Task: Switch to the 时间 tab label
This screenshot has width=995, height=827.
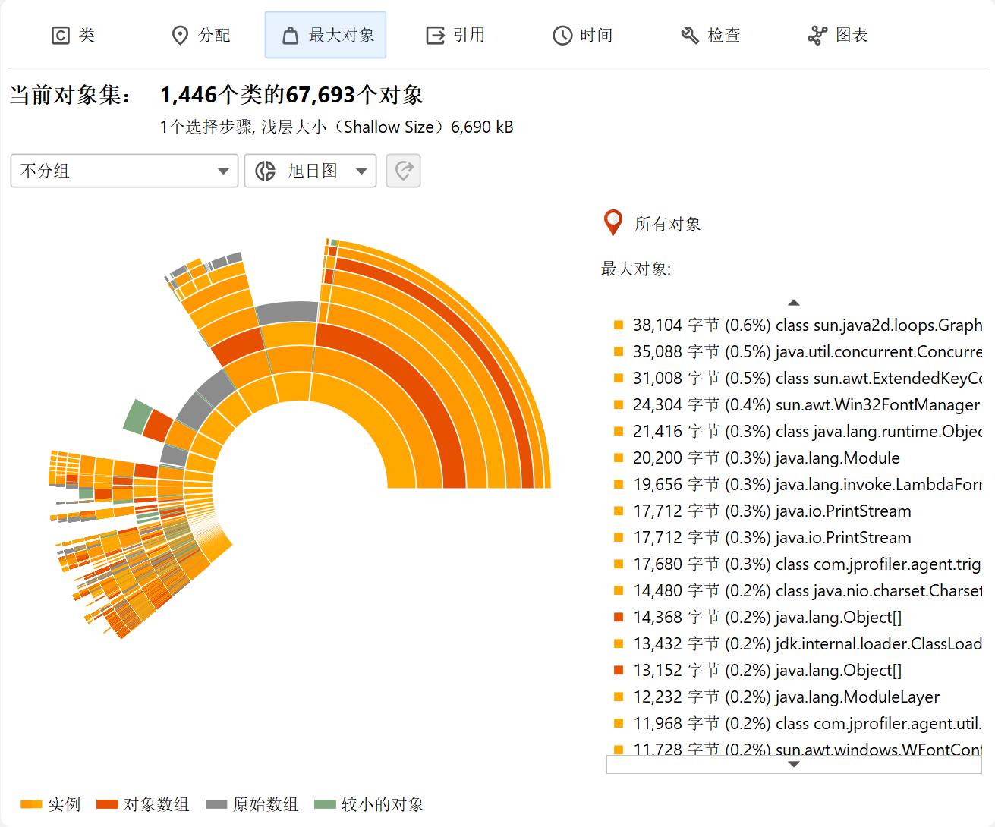Action: [596, 36]
